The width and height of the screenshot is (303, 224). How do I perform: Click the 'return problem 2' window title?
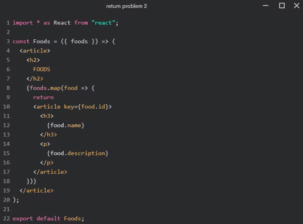pos(126,6)
